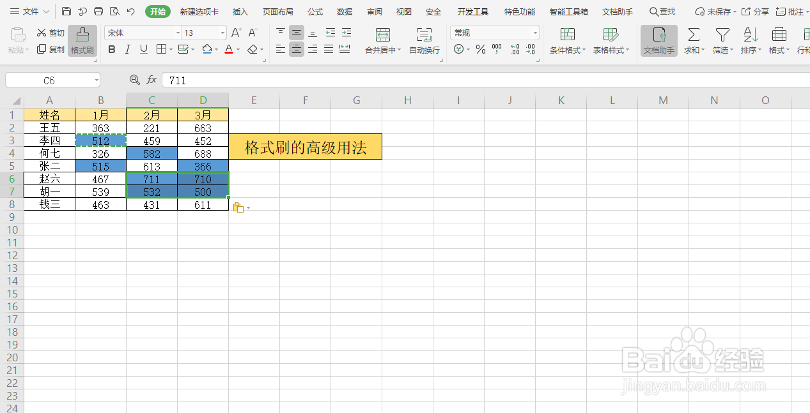Image resolution: width=810 pixels, height=413 pixels.
Task: Toggle Center horizontal alignment
Action: [297, 49]
